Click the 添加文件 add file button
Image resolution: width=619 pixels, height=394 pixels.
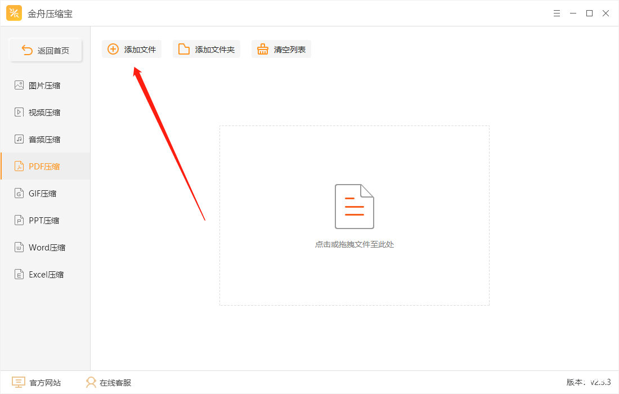click(x=131, y=49)
